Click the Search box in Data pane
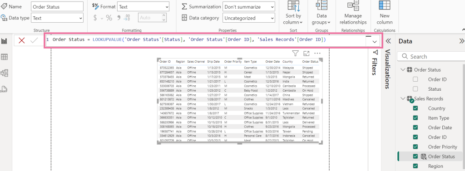Image resolution: width=465 pixels, height=171 pixels. pos(432,57)
